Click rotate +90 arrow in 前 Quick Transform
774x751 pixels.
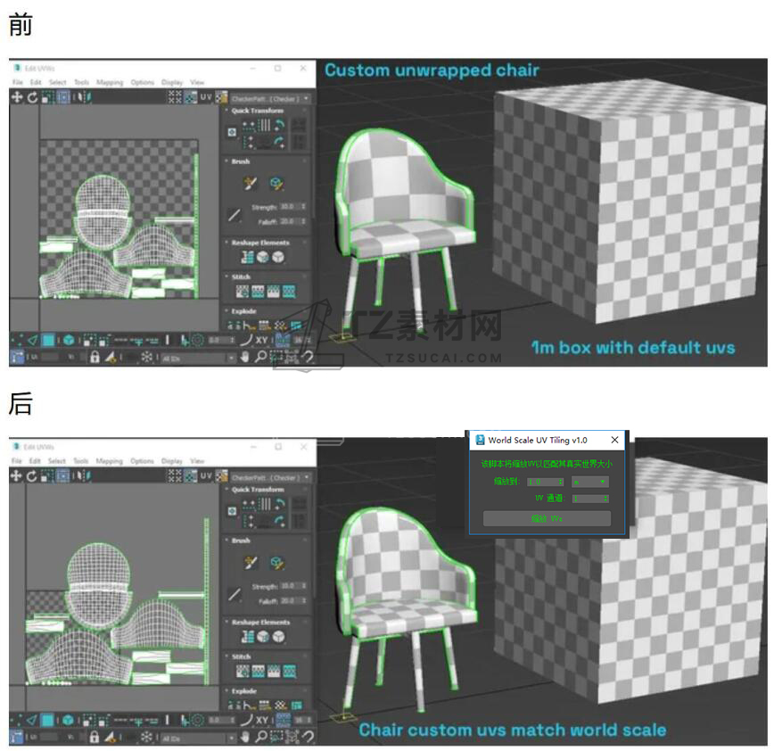coord(280,124)
